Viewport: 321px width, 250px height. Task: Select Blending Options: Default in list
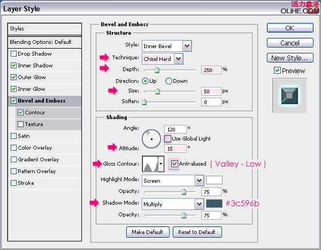[x=40, y=42]
